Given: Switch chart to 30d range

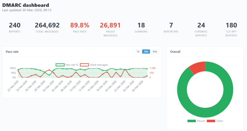Looking at the screenshot, I should coord(146,51).
